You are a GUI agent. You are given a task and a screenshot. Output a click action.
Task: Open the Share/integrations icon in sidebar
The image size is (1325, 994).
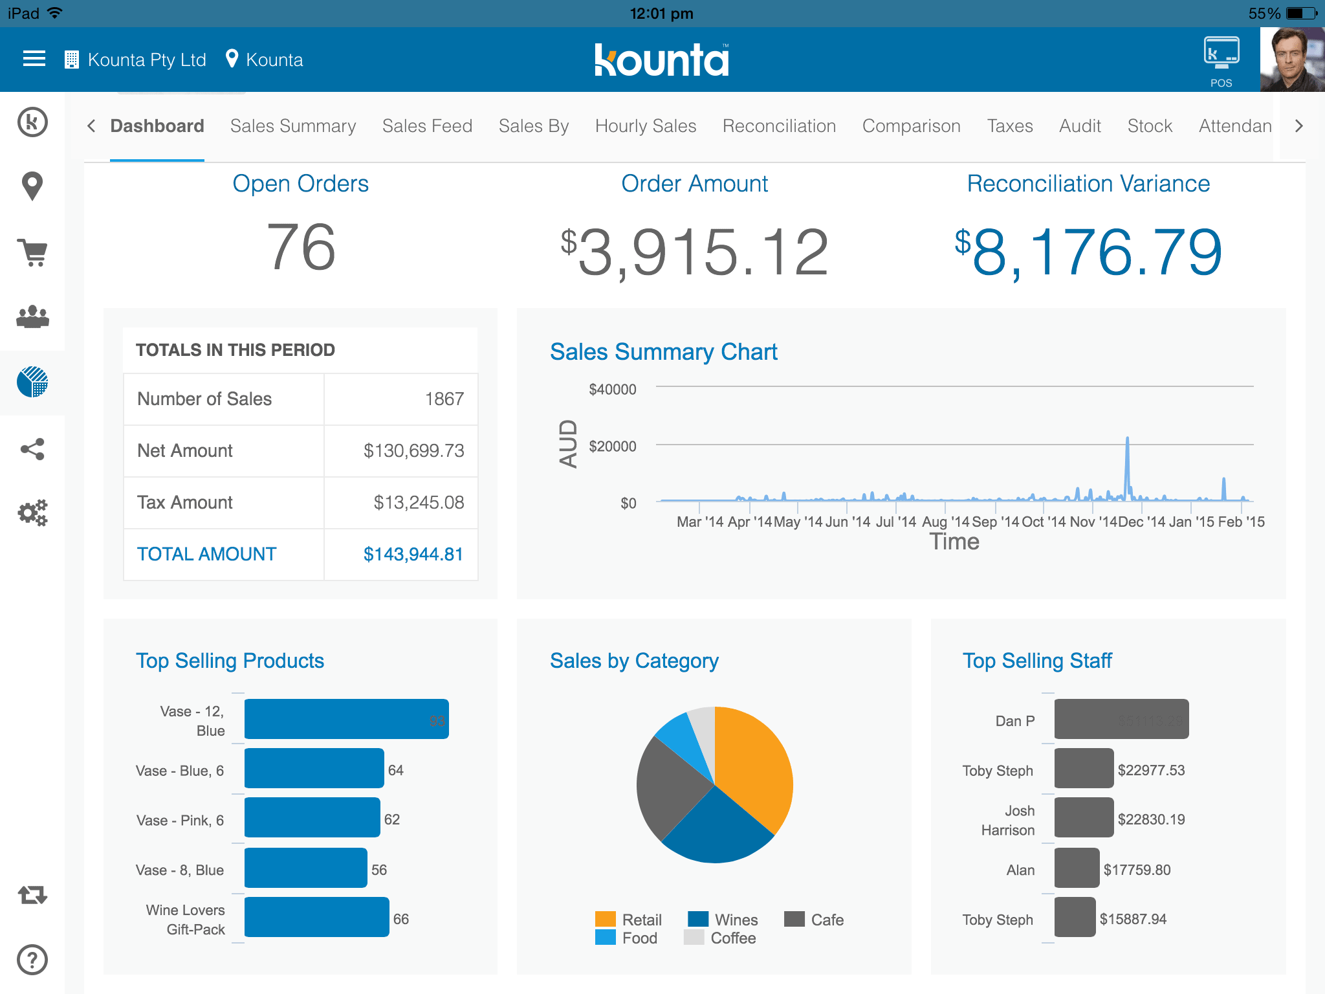pos(32,448)
